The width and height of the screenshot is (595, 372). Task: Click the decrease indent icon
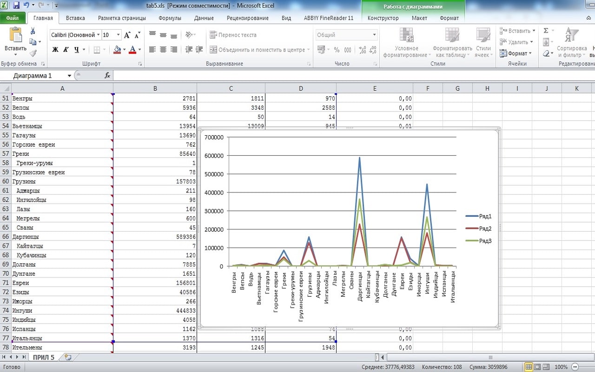[189, 50]
